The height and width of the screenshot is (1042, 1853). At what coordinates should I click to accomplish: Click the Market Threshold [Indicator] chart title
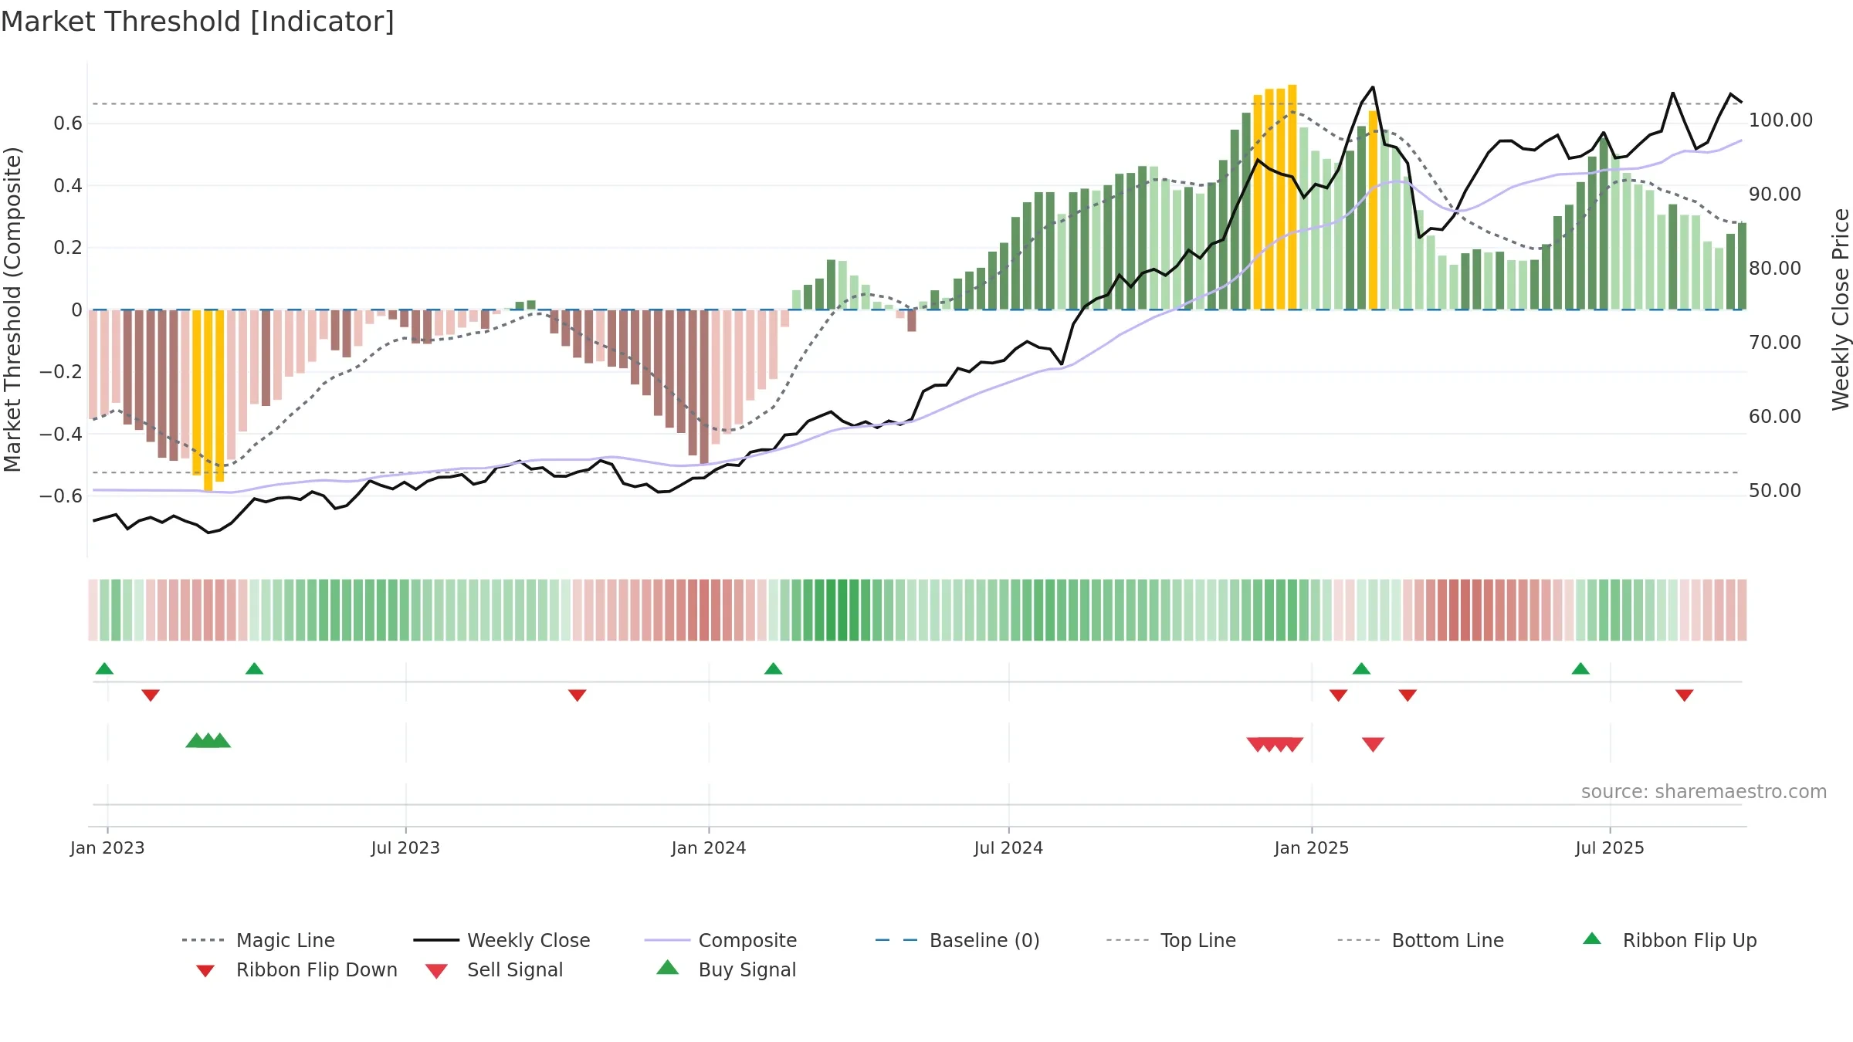pos(198,22)
